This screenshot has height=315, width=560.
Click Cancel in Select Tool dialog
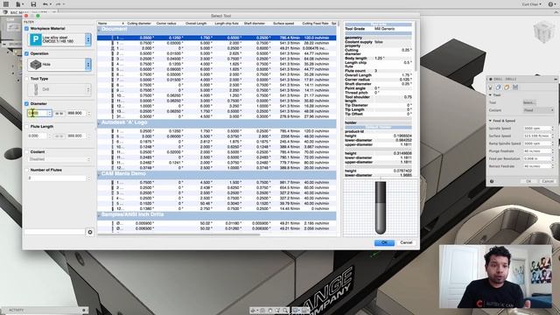[x=406, y=242]
